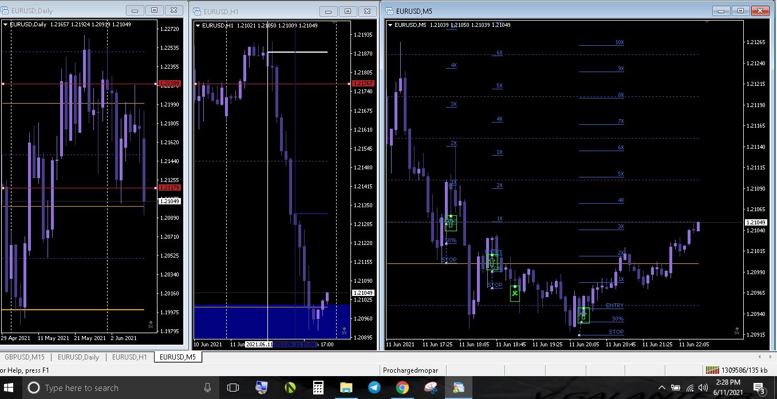
Task: Open the taskbar clock showing 2:28 PM
Action: (x=728, y=388)
